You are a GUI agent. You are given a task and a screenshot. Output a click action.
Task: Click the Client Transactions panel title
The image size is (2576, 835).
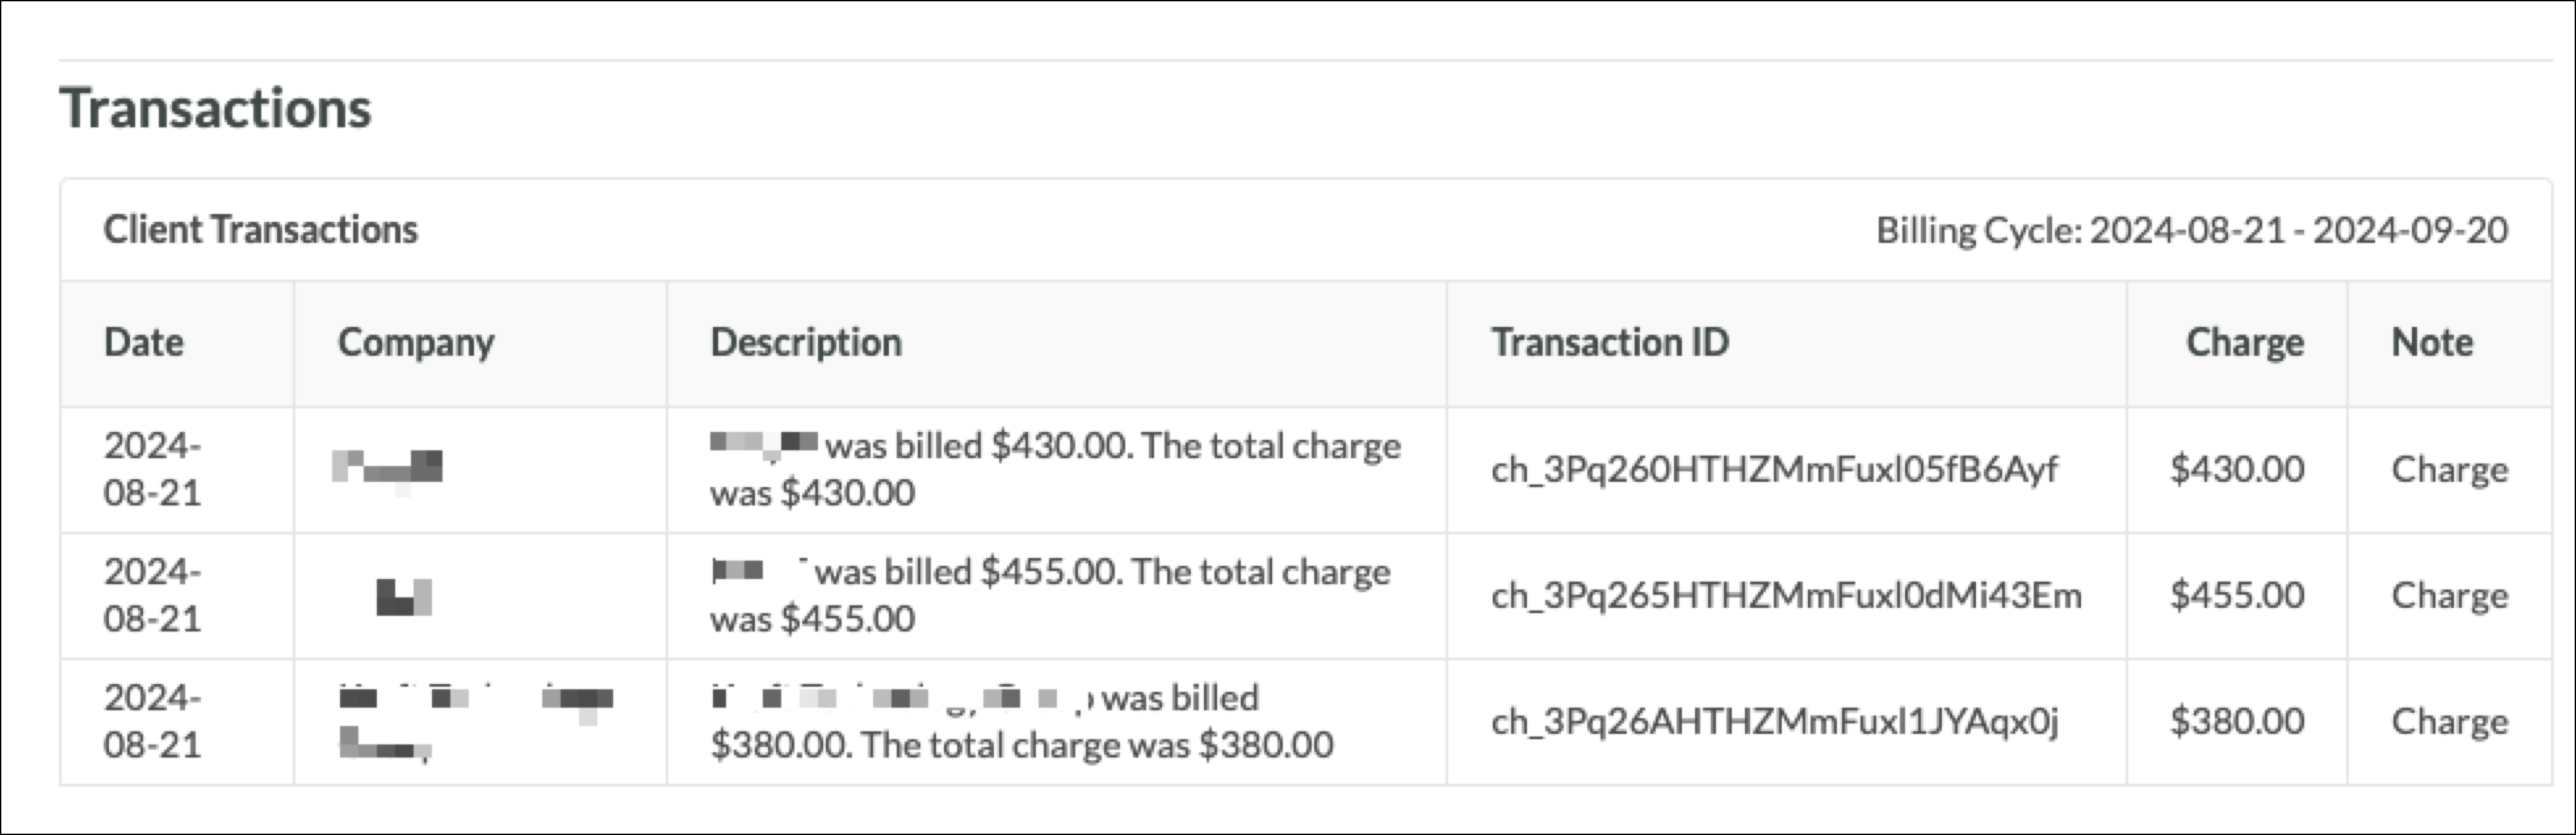click(x=261, y=230)
